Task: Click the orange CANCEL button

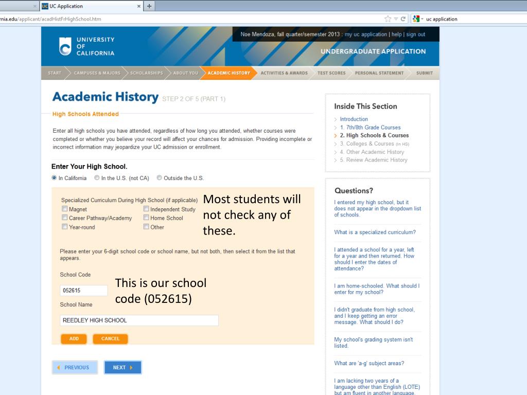Action: click(110, 338)
